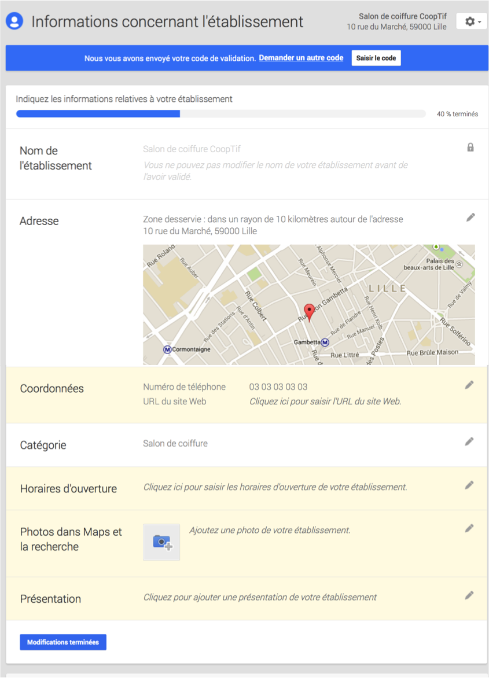Click the 'LILLE' city label on map
Screen dimensions: 489x678
tap(387, 289)
